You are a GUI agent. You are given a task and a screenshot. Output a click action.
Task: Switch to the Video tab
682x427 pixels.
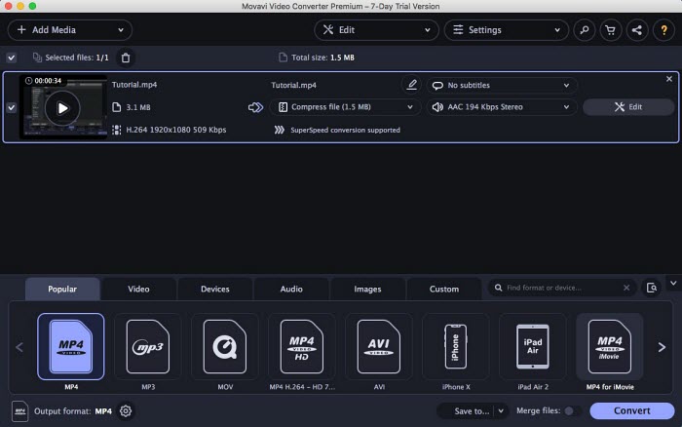tap(138, 289)
